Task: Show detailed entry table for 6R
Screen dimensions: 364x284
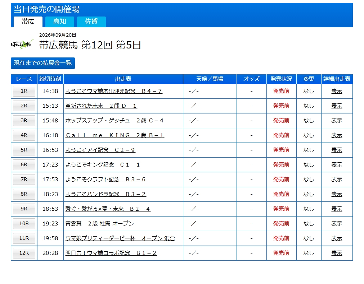Action: [x=337, y=164]
